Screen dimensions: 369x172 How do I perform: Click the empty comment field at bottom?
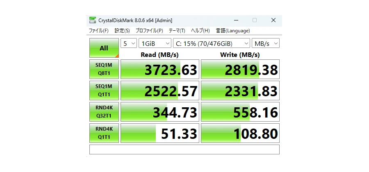tap(184, 149)
